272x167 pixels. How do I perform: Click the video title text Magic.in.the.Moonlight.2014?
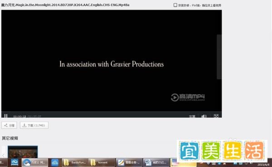[x=65, y=5]
